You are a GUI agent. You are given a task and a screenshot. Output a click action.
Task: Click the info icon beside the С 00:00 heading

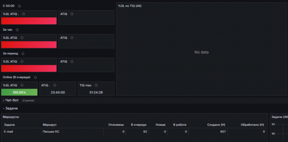[19, 6]
